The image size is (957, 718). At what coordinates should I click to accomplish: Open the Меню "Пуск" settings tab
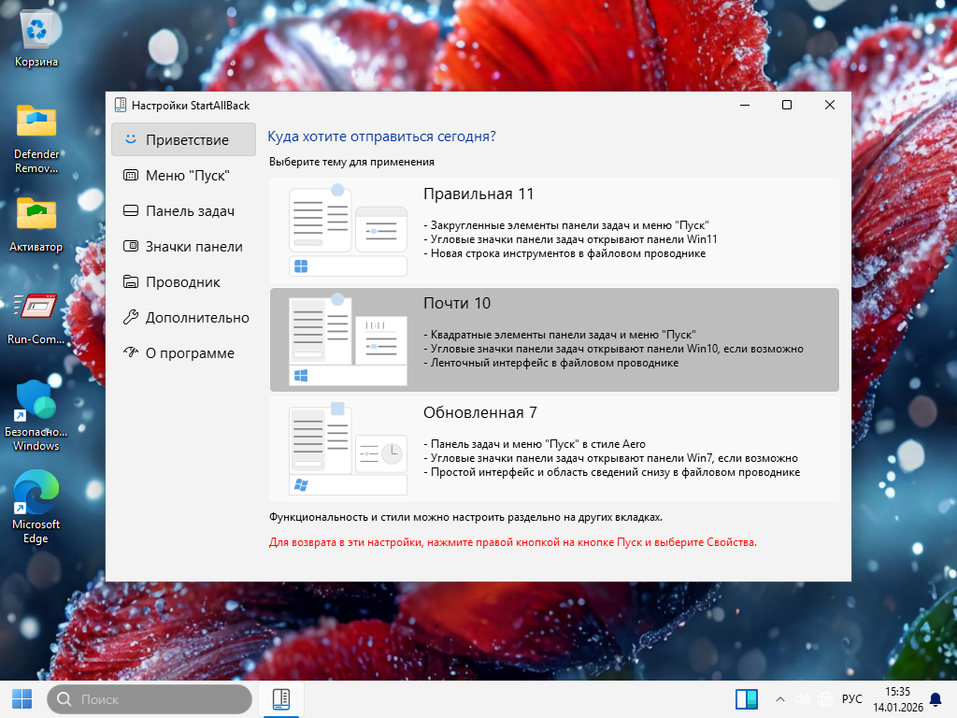point(183,175)
